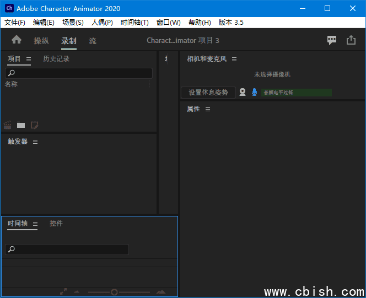
Task: Click the small mountain zoom-out icon
Action: point(77,292)
